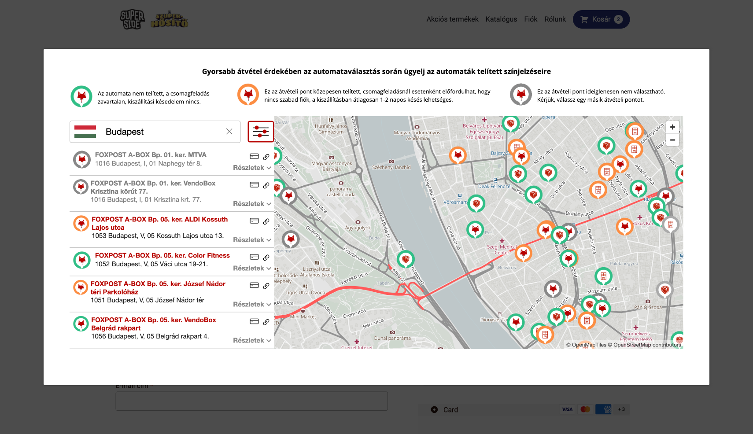Click card payment icon for VendoBox Krisztina körút 77
The image size is (753, 434).
tap(254, 185)
